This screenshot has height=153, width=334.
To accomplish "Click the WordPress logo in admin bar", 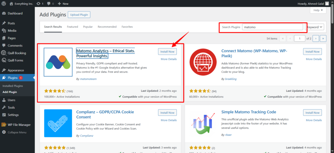I will [4, 4].
